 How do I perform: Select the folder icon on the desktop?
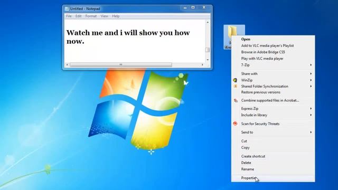pyautogui.click(x=232, y=32)
